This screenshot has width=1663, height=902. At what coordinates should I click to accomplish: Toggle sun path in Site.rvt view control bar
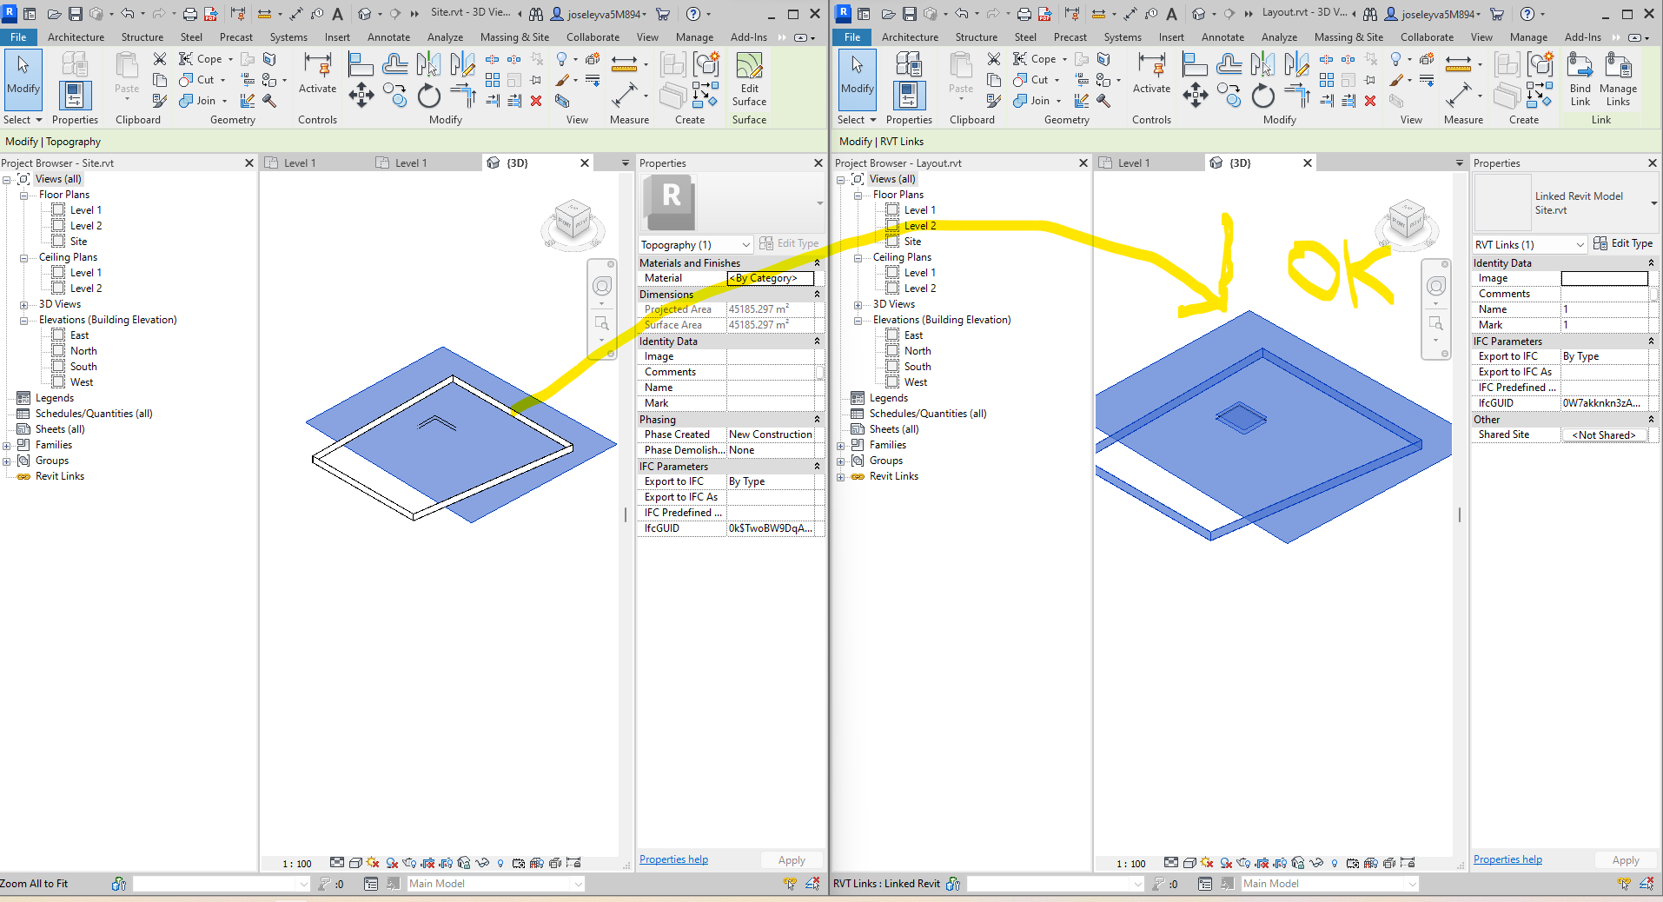pos(373,863)
